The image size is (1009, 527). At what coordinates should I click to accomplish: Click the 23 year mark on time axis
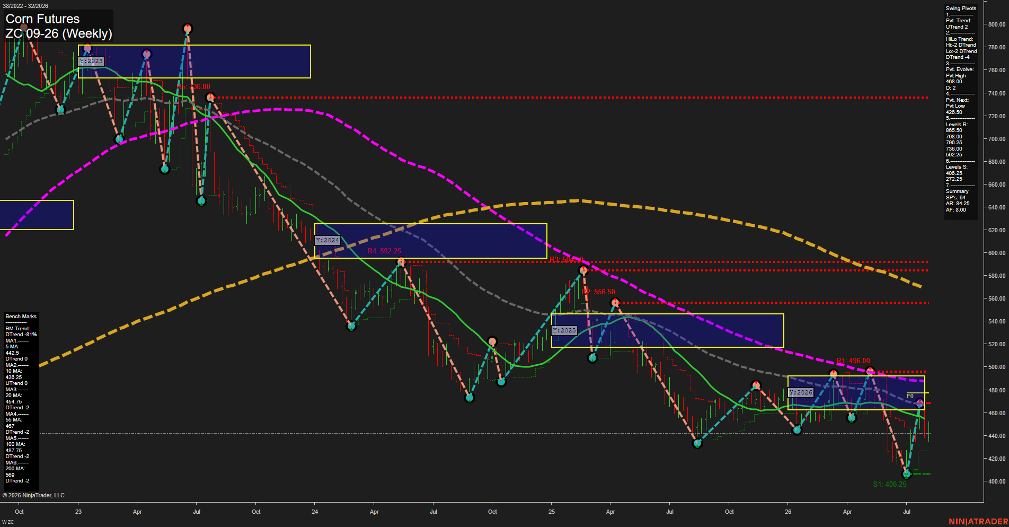tap(78, 512)
